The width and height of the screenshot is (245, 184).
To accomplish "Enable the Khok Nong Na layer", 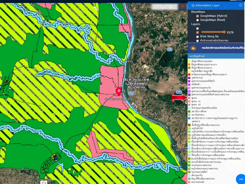I will pyautogui.click(x=198, y=36).
